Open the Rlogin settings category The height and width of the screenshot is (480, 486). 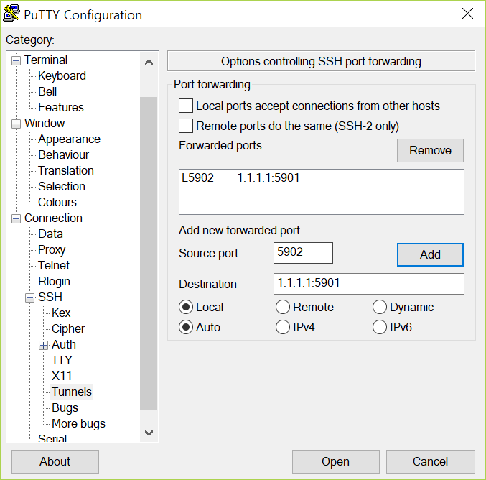coord(55,282)
